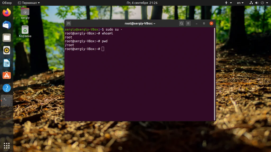The height and width of the screenshot is (152, 271).
Task: Launch Thunderbird mail from the dock
Action: click(6, 25)
